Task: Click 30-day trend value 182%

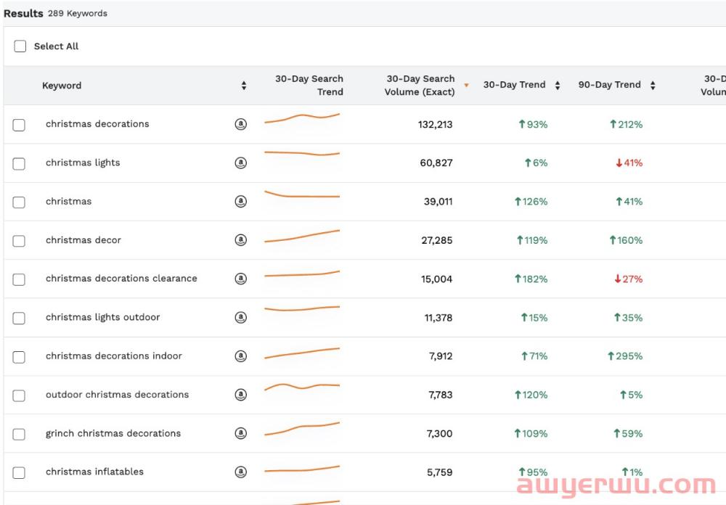Action: point(531,279)
